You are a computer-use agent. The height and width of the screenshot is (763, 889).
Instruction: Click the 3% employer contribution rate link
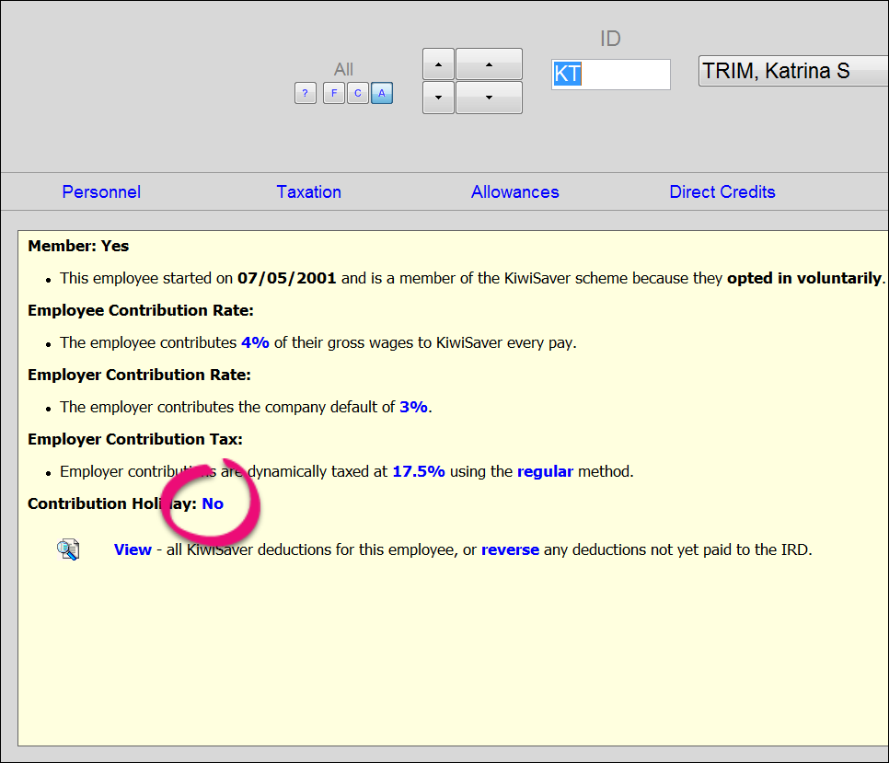coord(413,407)
